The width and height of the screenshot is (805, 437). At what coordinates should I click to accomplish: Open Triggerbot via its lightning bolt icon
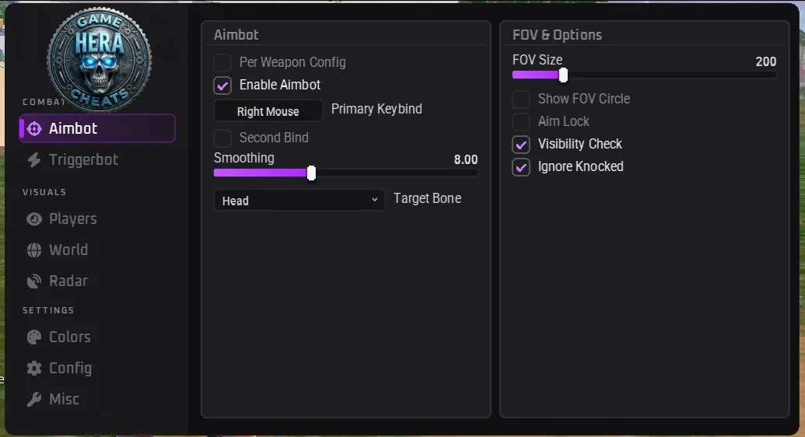pyautogui.click(x=34, y=159)
